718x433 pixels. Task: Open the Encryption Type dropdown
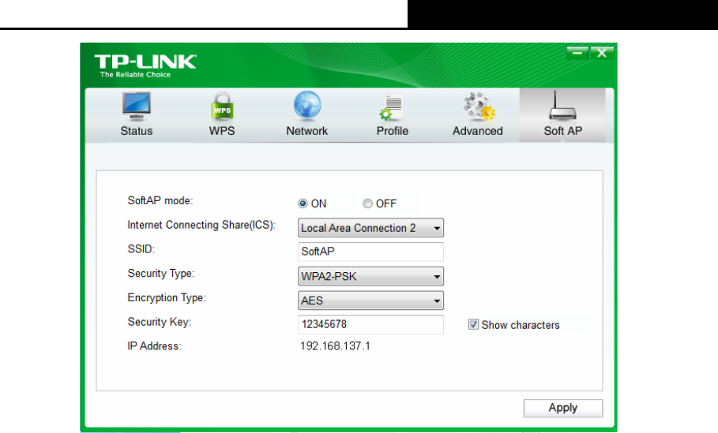point(370,300)
